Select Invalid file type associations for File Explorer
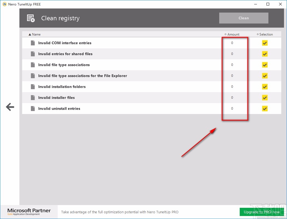 83,76
